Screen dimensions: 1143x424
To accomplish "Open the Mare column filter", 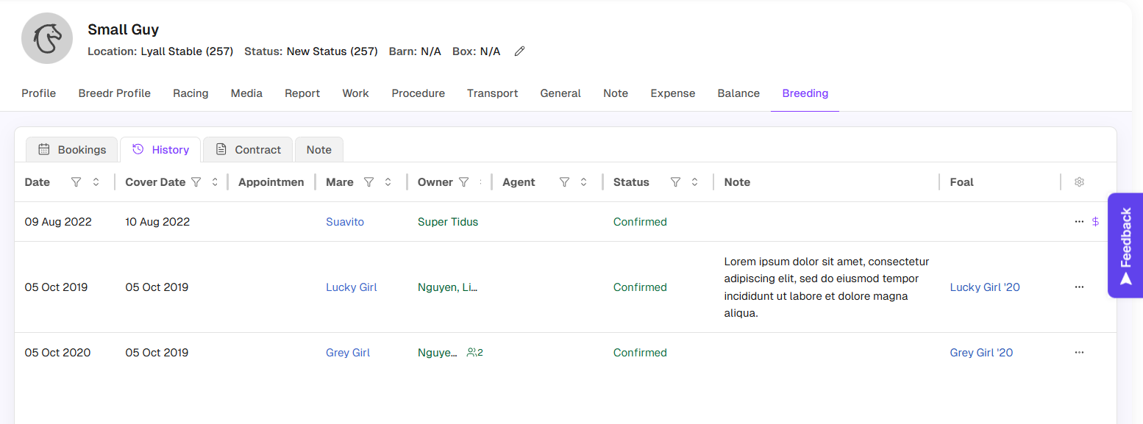I will click(x=369, y=182).
